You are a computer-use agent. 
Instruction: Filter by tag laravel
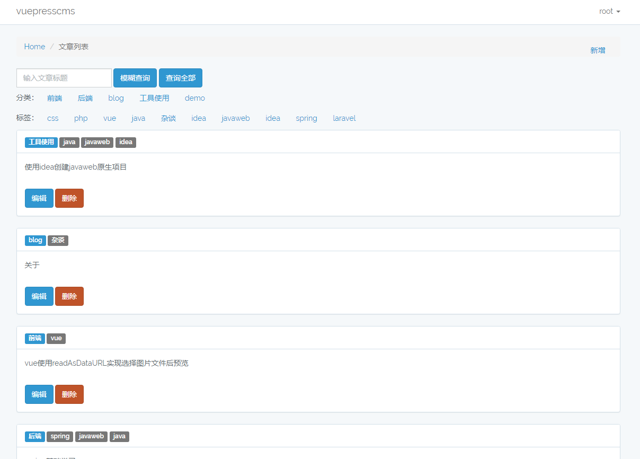coord(344,118)
